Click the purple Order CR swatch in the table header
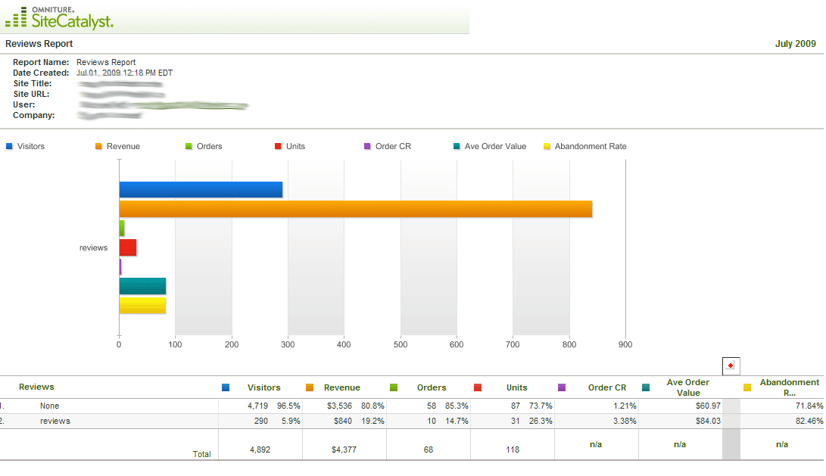Image resolution: width=826 pixels, height=476 pixels. pos(562,387)
